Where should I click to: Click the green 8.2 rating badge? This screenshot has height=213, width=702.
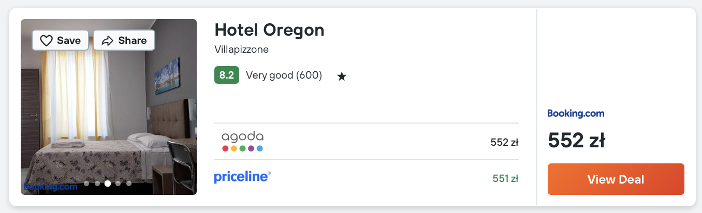[227, 75]
